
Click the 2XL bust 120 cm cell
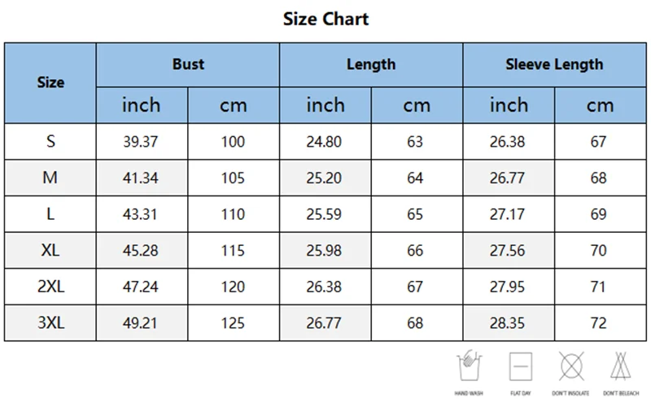(234, 287)
